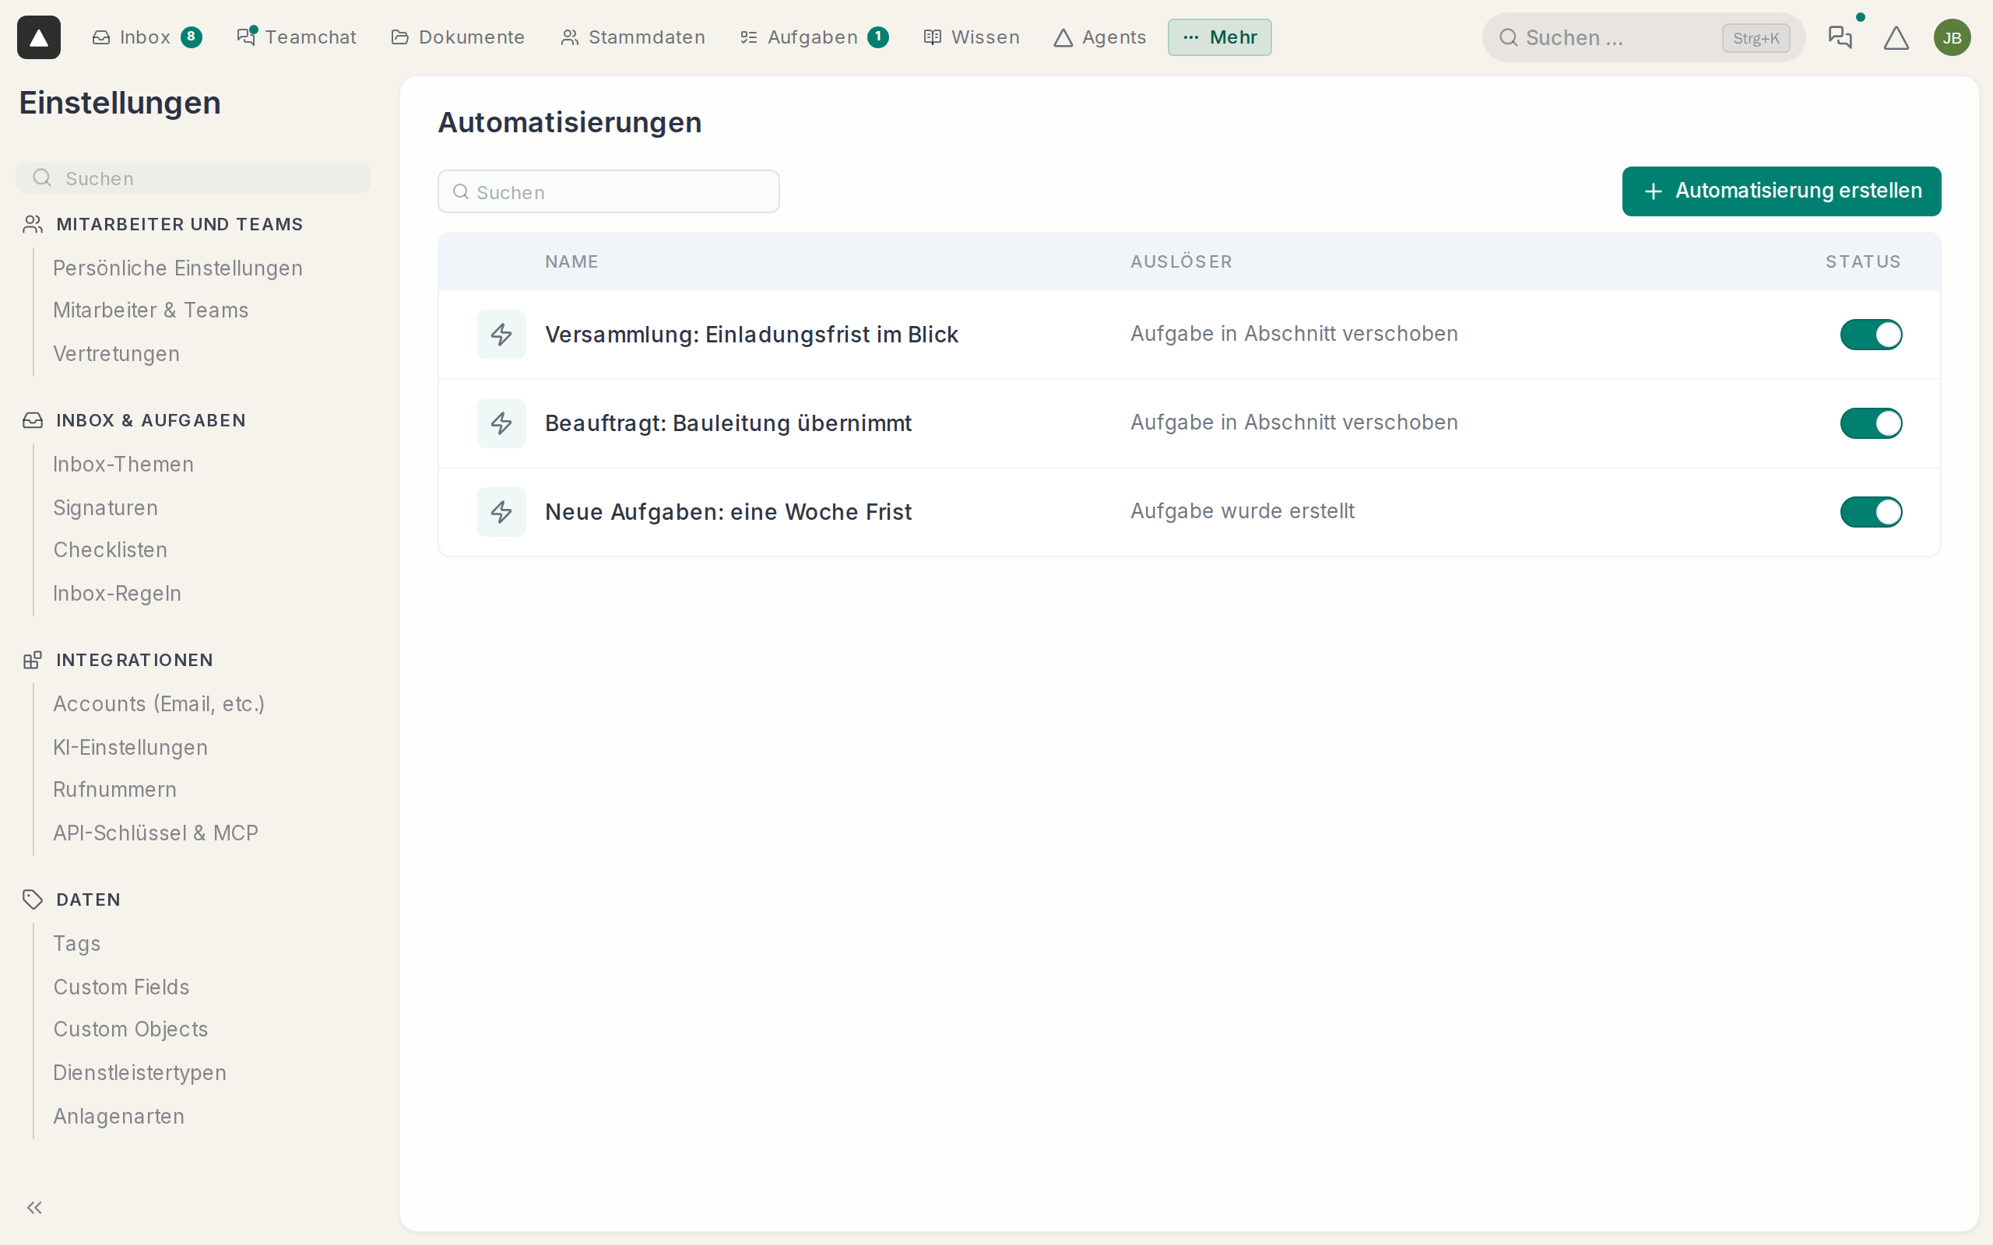The height and width of the screenshot is (1245, 1993).
Task: Open the Inbox tab
Action: coord(146,37)
